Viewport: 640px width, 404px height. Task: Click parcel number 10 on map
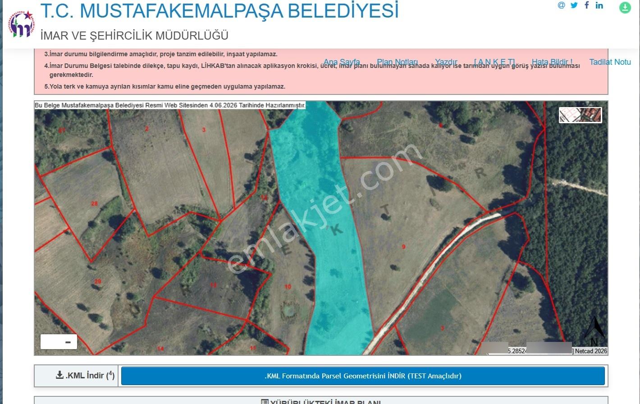coord(288,287)
